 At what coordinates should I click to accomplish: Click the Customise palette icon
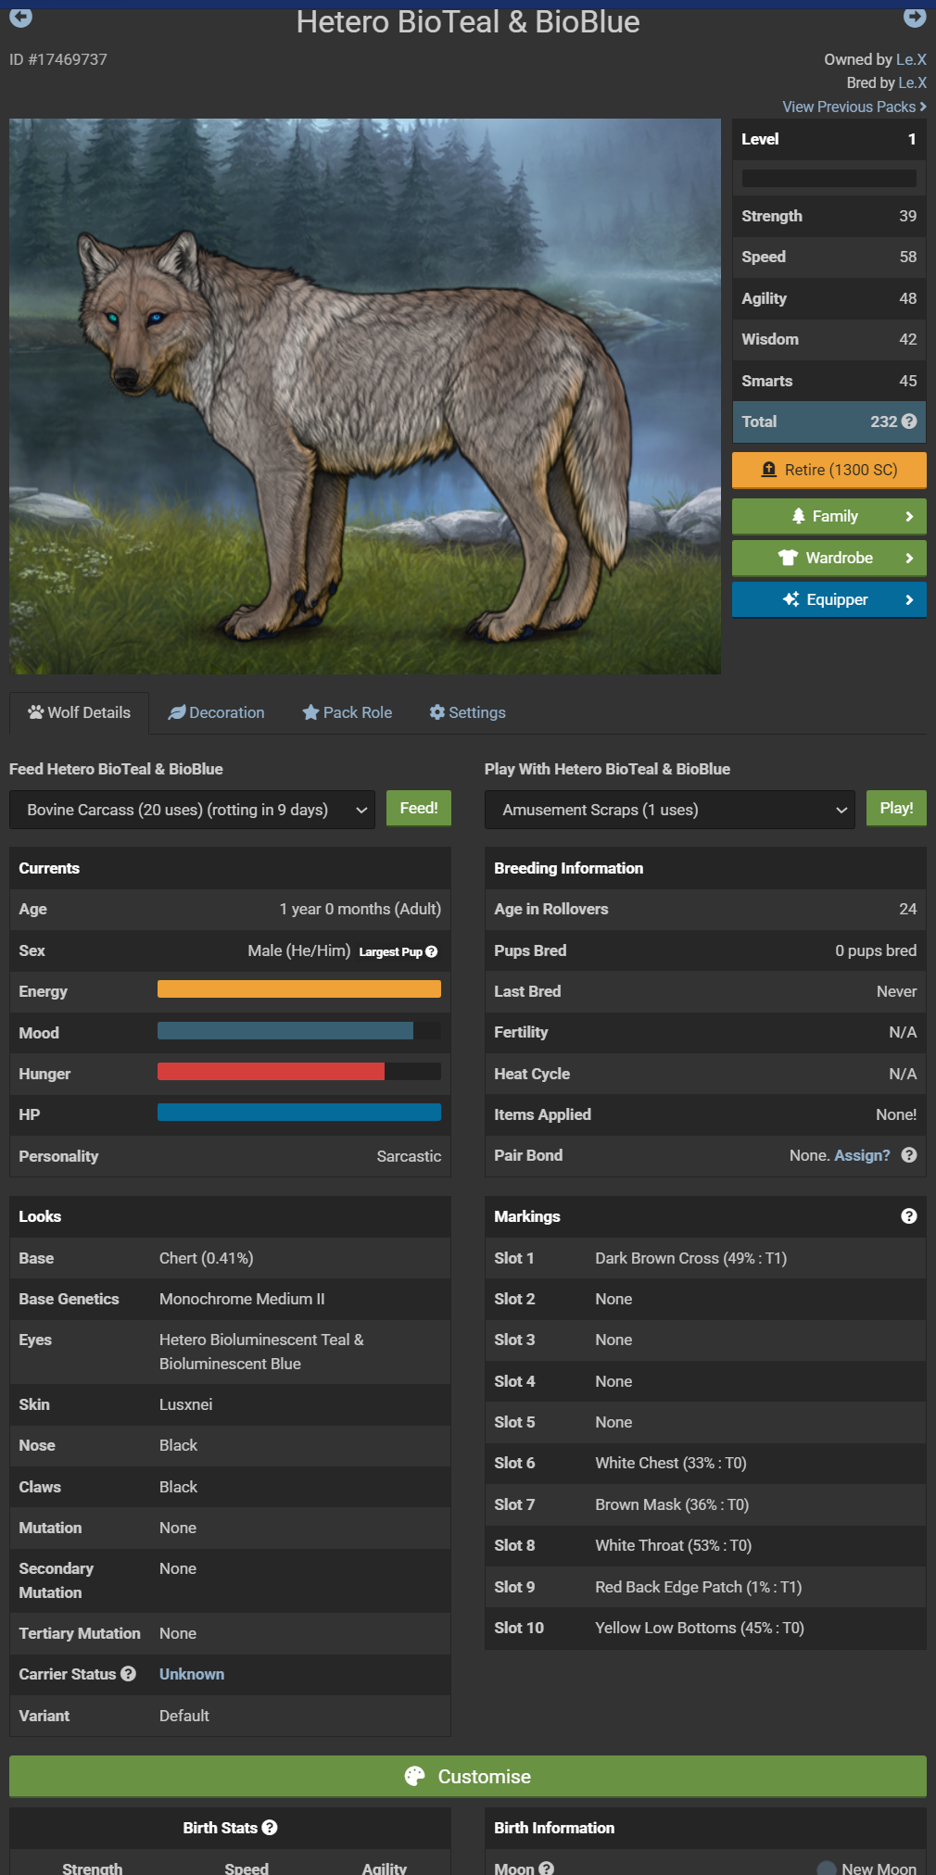[414, 1776]
